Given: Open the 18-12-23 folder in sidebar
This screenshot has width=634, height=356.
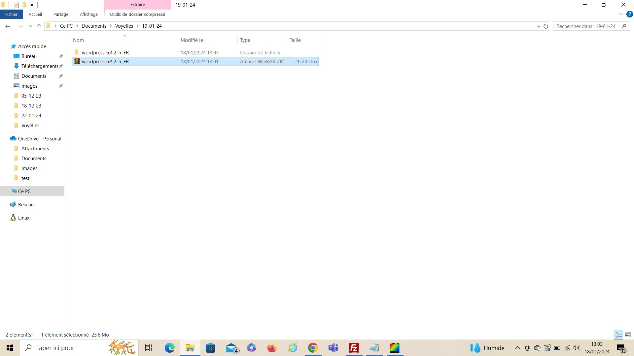Looking at the screenshot, I should (31, 106).
